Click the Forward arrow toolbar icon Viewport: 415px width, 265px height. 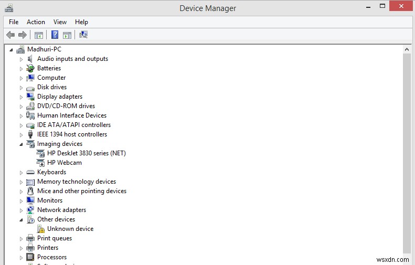coord(23,35)
